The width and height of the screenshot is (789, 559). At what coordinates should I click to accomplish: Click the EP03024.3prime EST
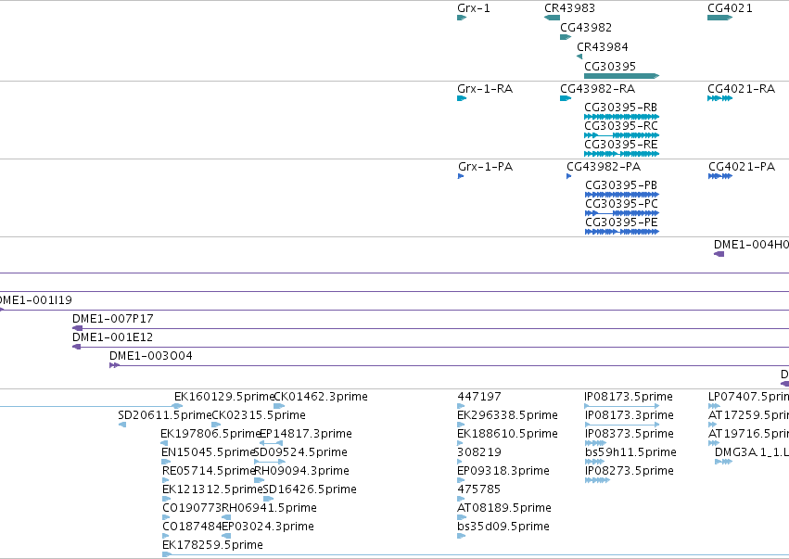click(226, 536)
